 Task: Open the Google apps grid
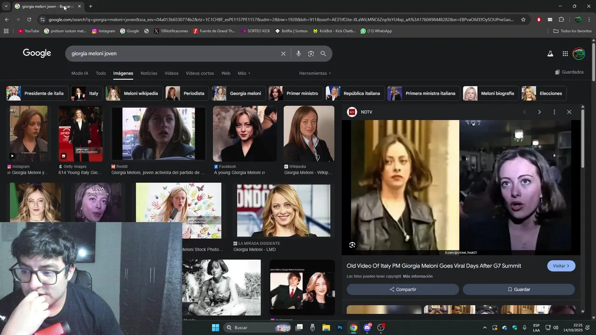(x=565, y=54)
